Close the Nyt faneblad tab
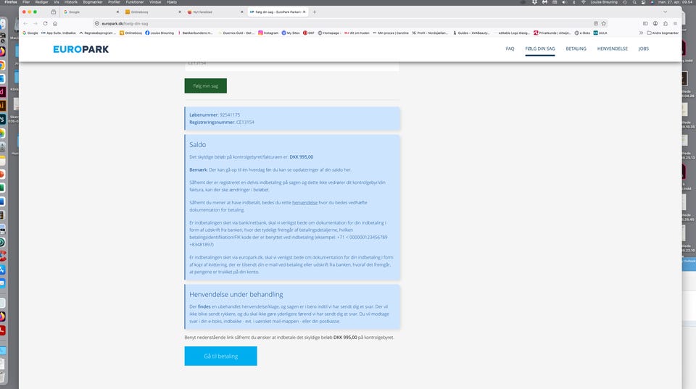The image size is (696, 389). (x=242, y=12)
